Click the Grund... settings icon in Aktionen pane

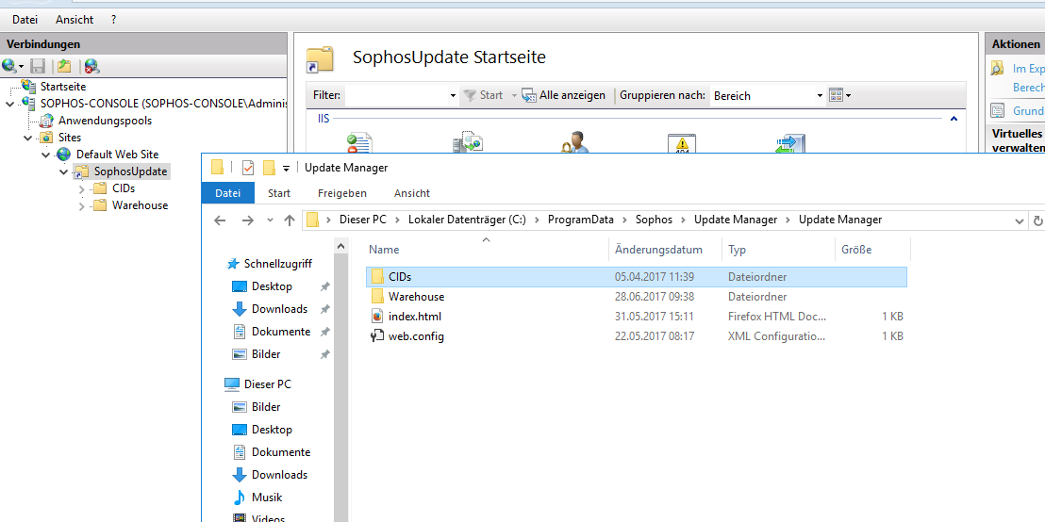pyautogui.click(x=997, y=110)
